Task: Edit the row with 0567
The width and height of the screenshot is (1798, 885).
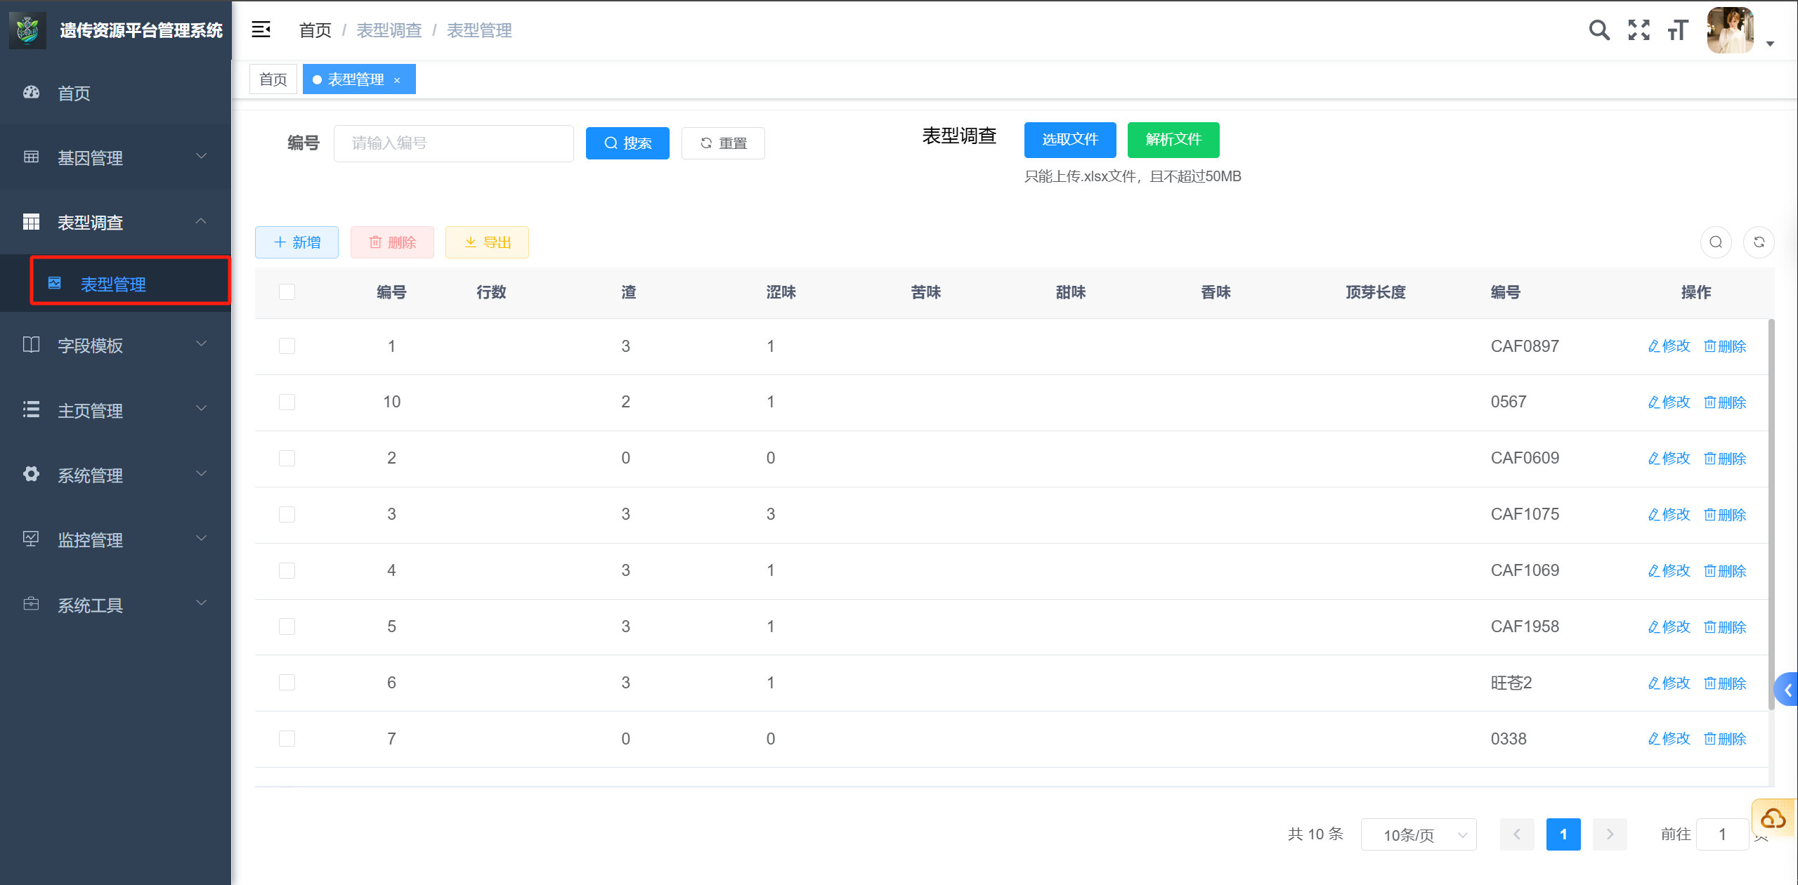Action: click(x=1669, y=402)
